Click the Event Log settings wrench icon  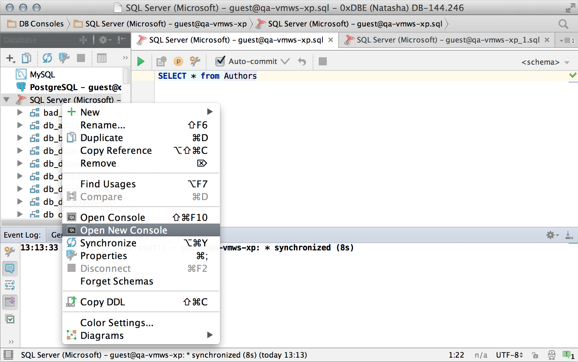click(x=9, y=251)
